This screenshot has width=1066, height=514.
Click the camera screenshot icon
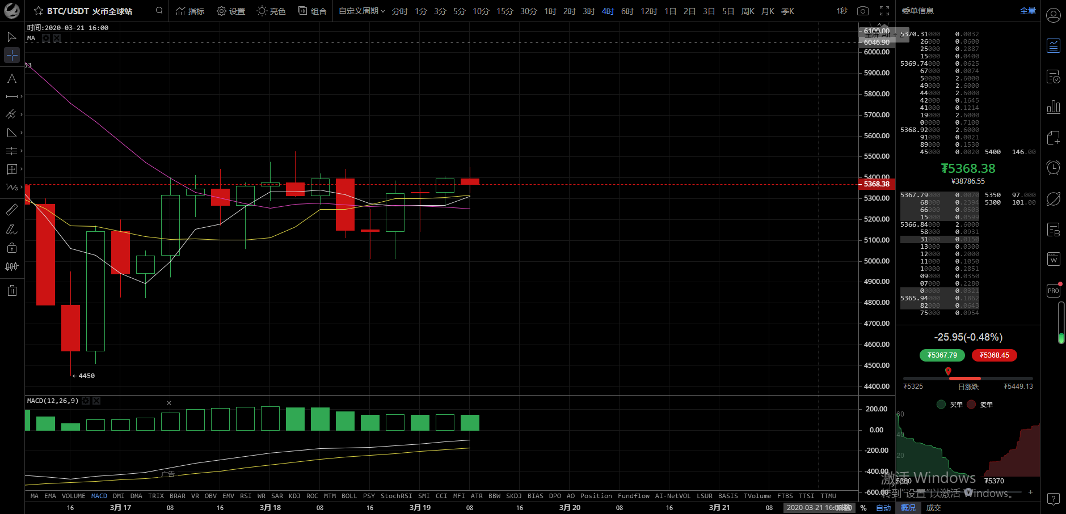[x=862, y=11]
